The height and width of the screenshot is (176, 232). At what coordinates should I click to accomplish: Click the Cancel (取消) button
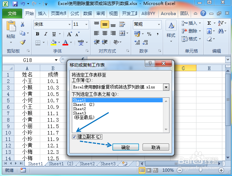(156, 147)
